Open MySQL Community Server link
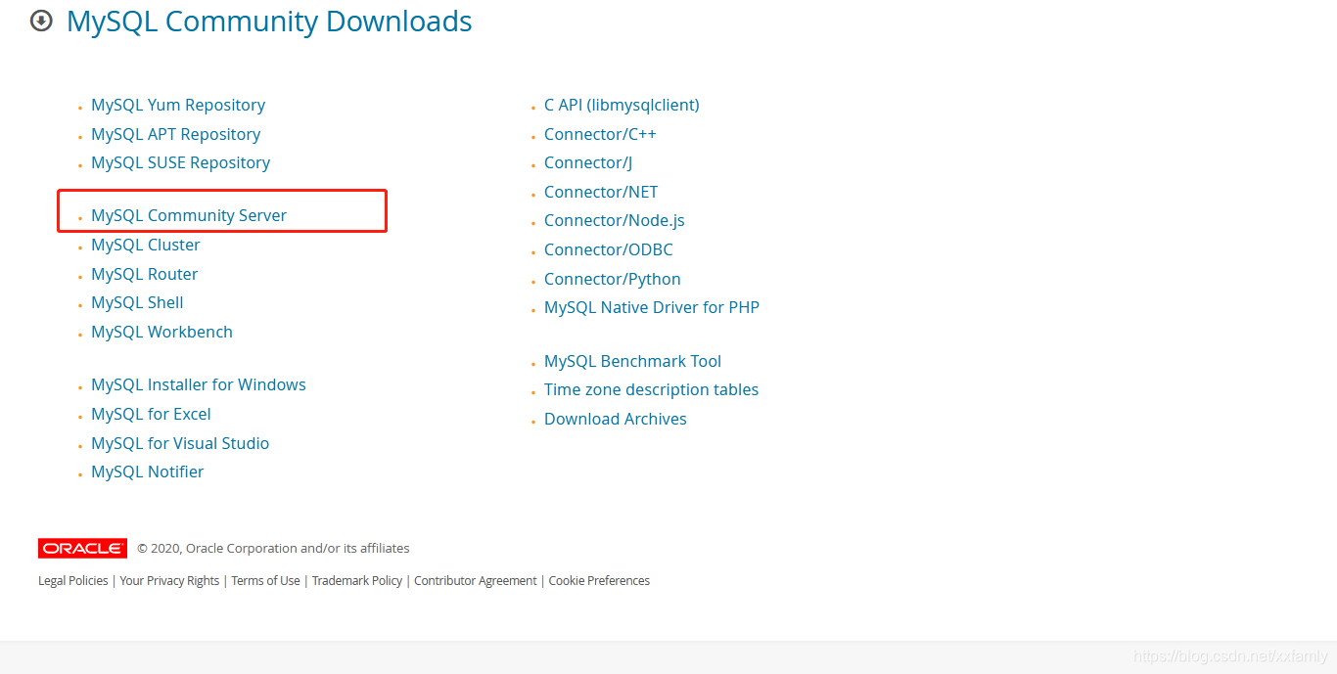The image size is (1337, 674). click(189, 215)
